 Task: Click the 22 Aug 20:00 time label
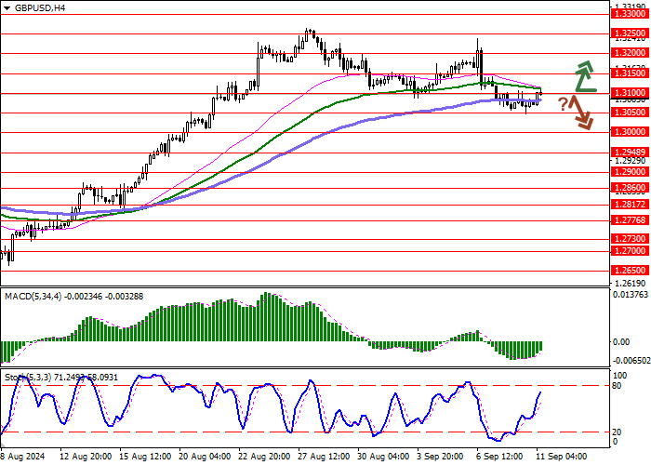264,457
